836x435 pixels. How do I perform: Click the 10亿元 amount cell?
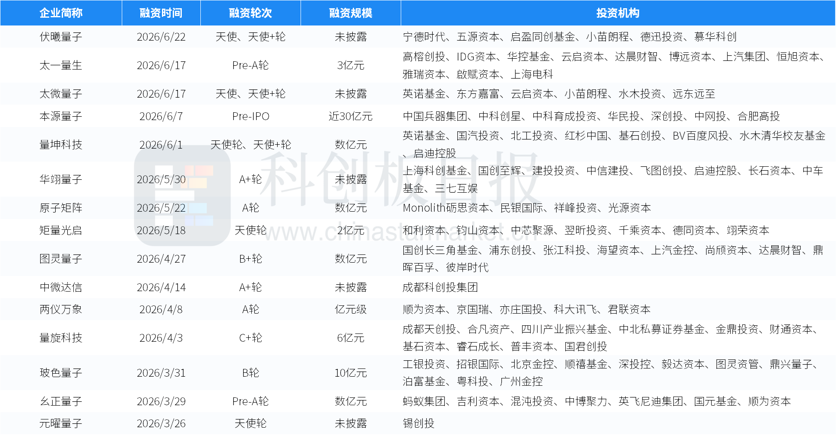pyautogui.click(x=351, y=373)
